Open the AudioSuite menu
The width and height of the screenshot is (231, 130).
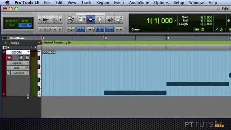click(139, 3)
